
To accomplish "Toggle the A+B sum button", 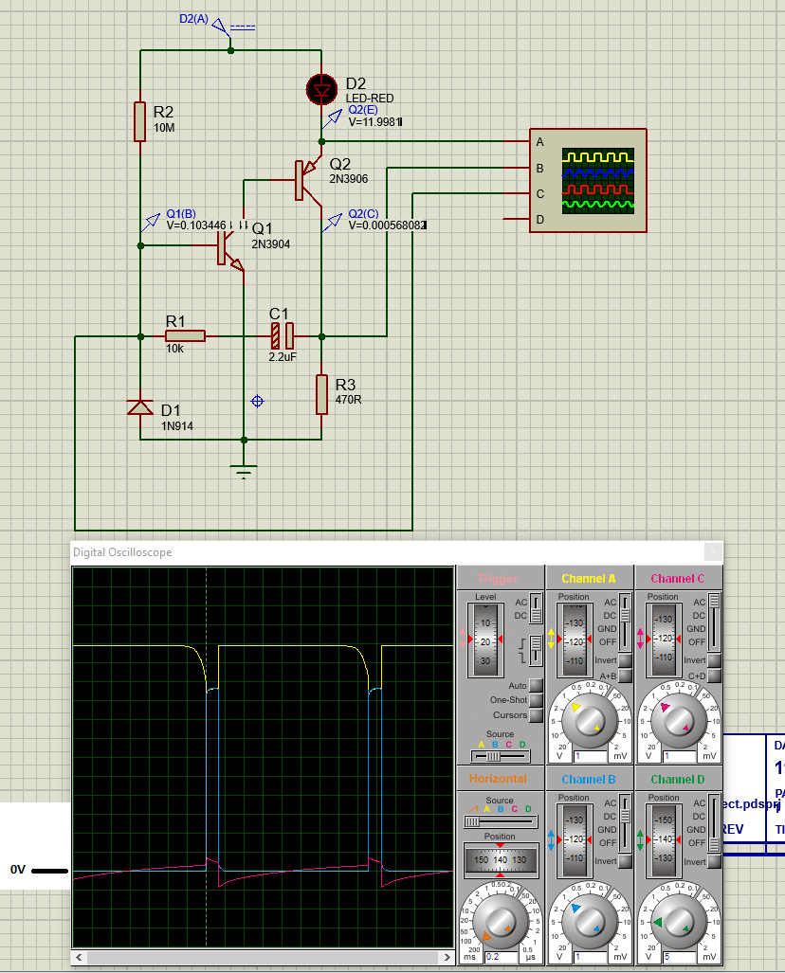I will [626, 676].
